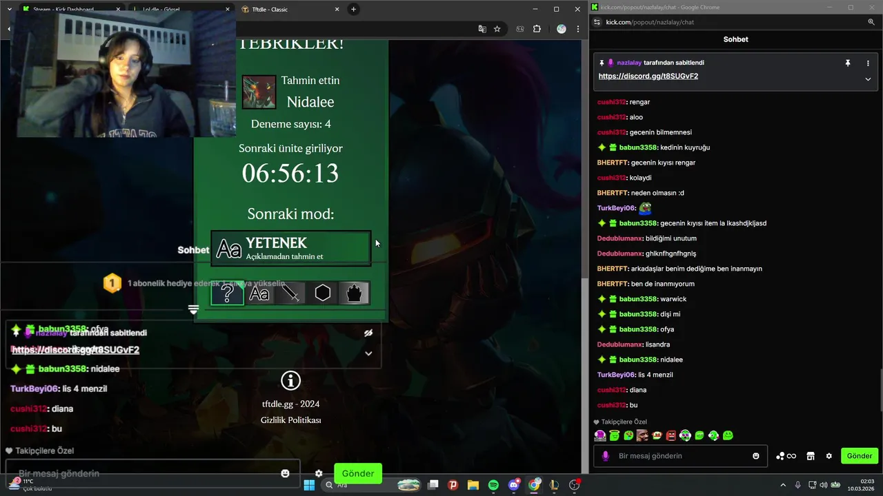Open discord.gg link in popout chat pinned message
883x496 pixels.
648,76
